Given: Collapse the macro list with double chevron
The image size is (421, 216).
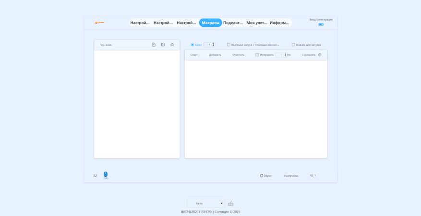Looking at the screenshot, I should tap(172, 45).
